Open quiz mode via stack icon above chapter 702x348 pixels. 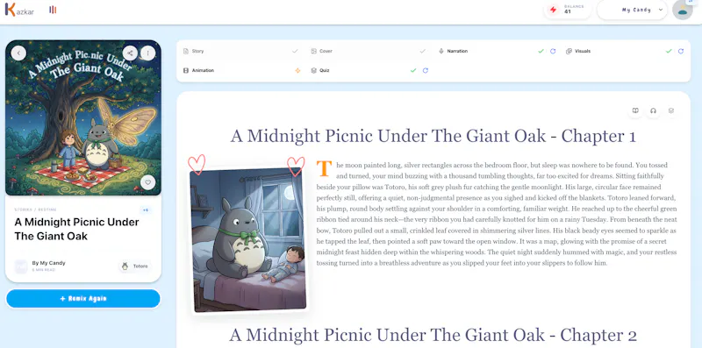pos(671,110)
